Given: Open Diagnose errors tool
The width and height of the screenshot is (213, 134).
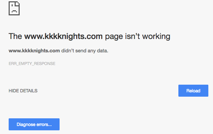Looking at the screenshot, I should tap(34, 124).
